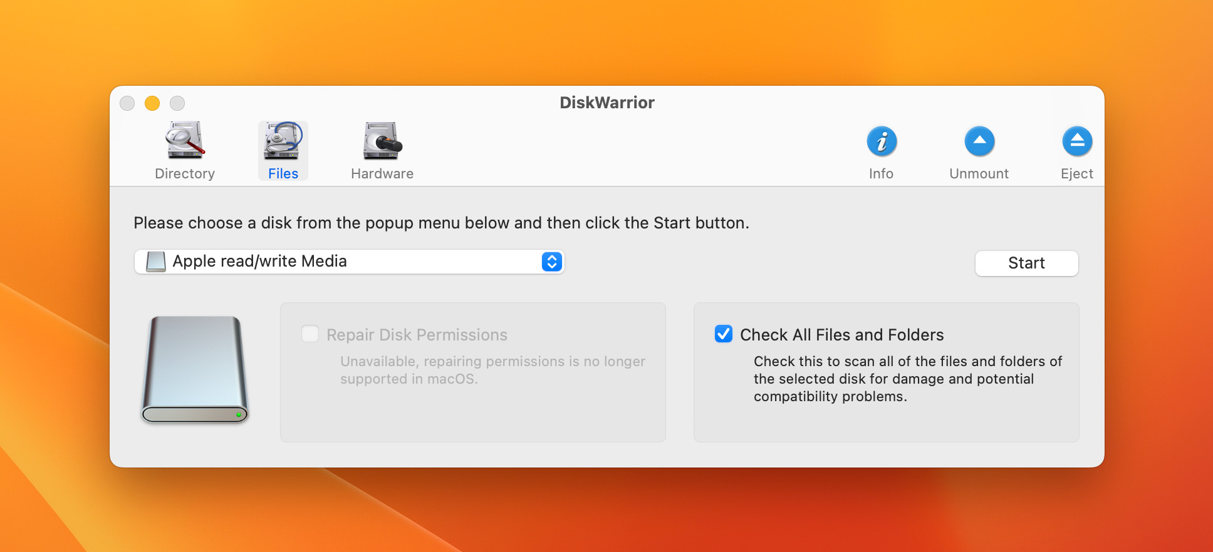Uncheck Check All Files and Folders
Screen dimensions: 1213x552
click(x=724, y=334)
